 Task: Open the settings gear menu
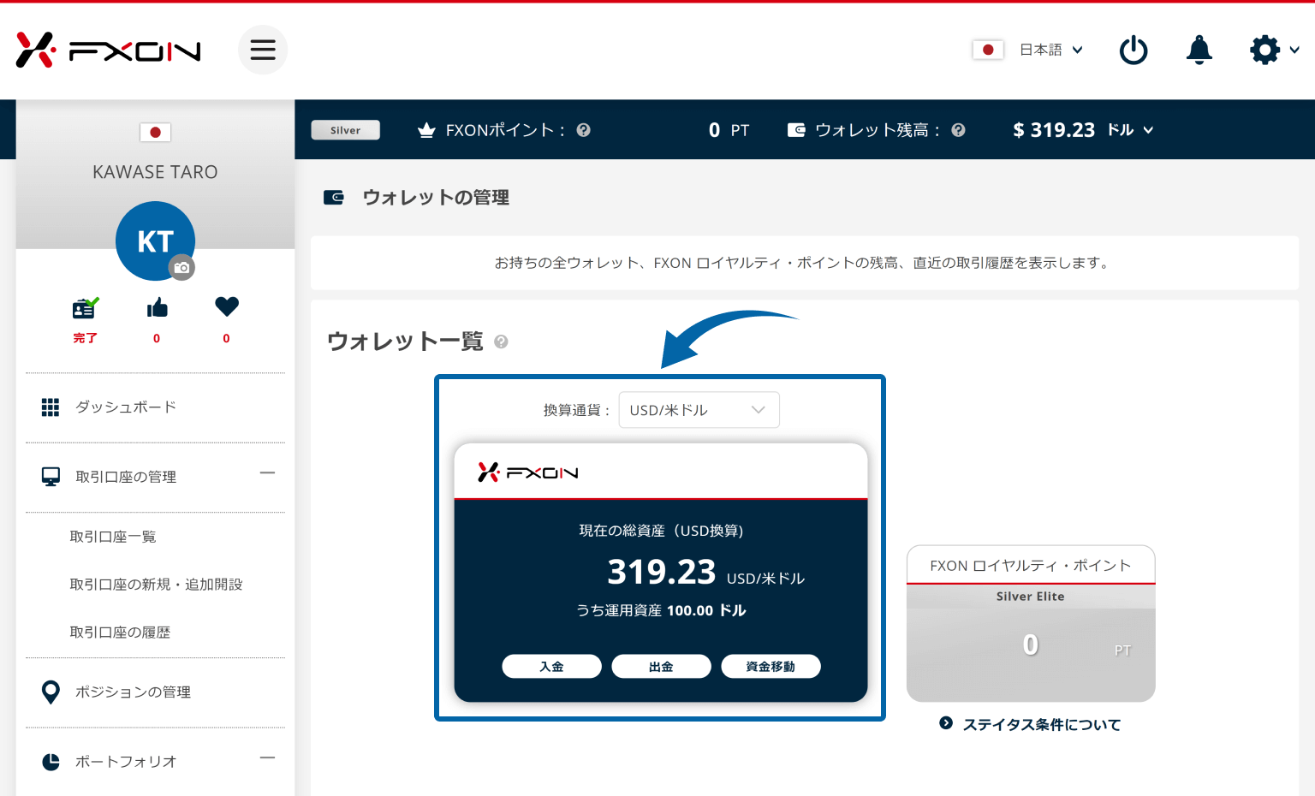click(1274, 50)
